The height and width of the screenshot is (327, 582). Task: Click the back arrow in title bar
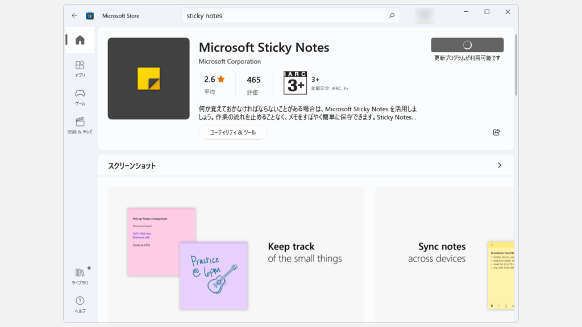tap(74, 15)
